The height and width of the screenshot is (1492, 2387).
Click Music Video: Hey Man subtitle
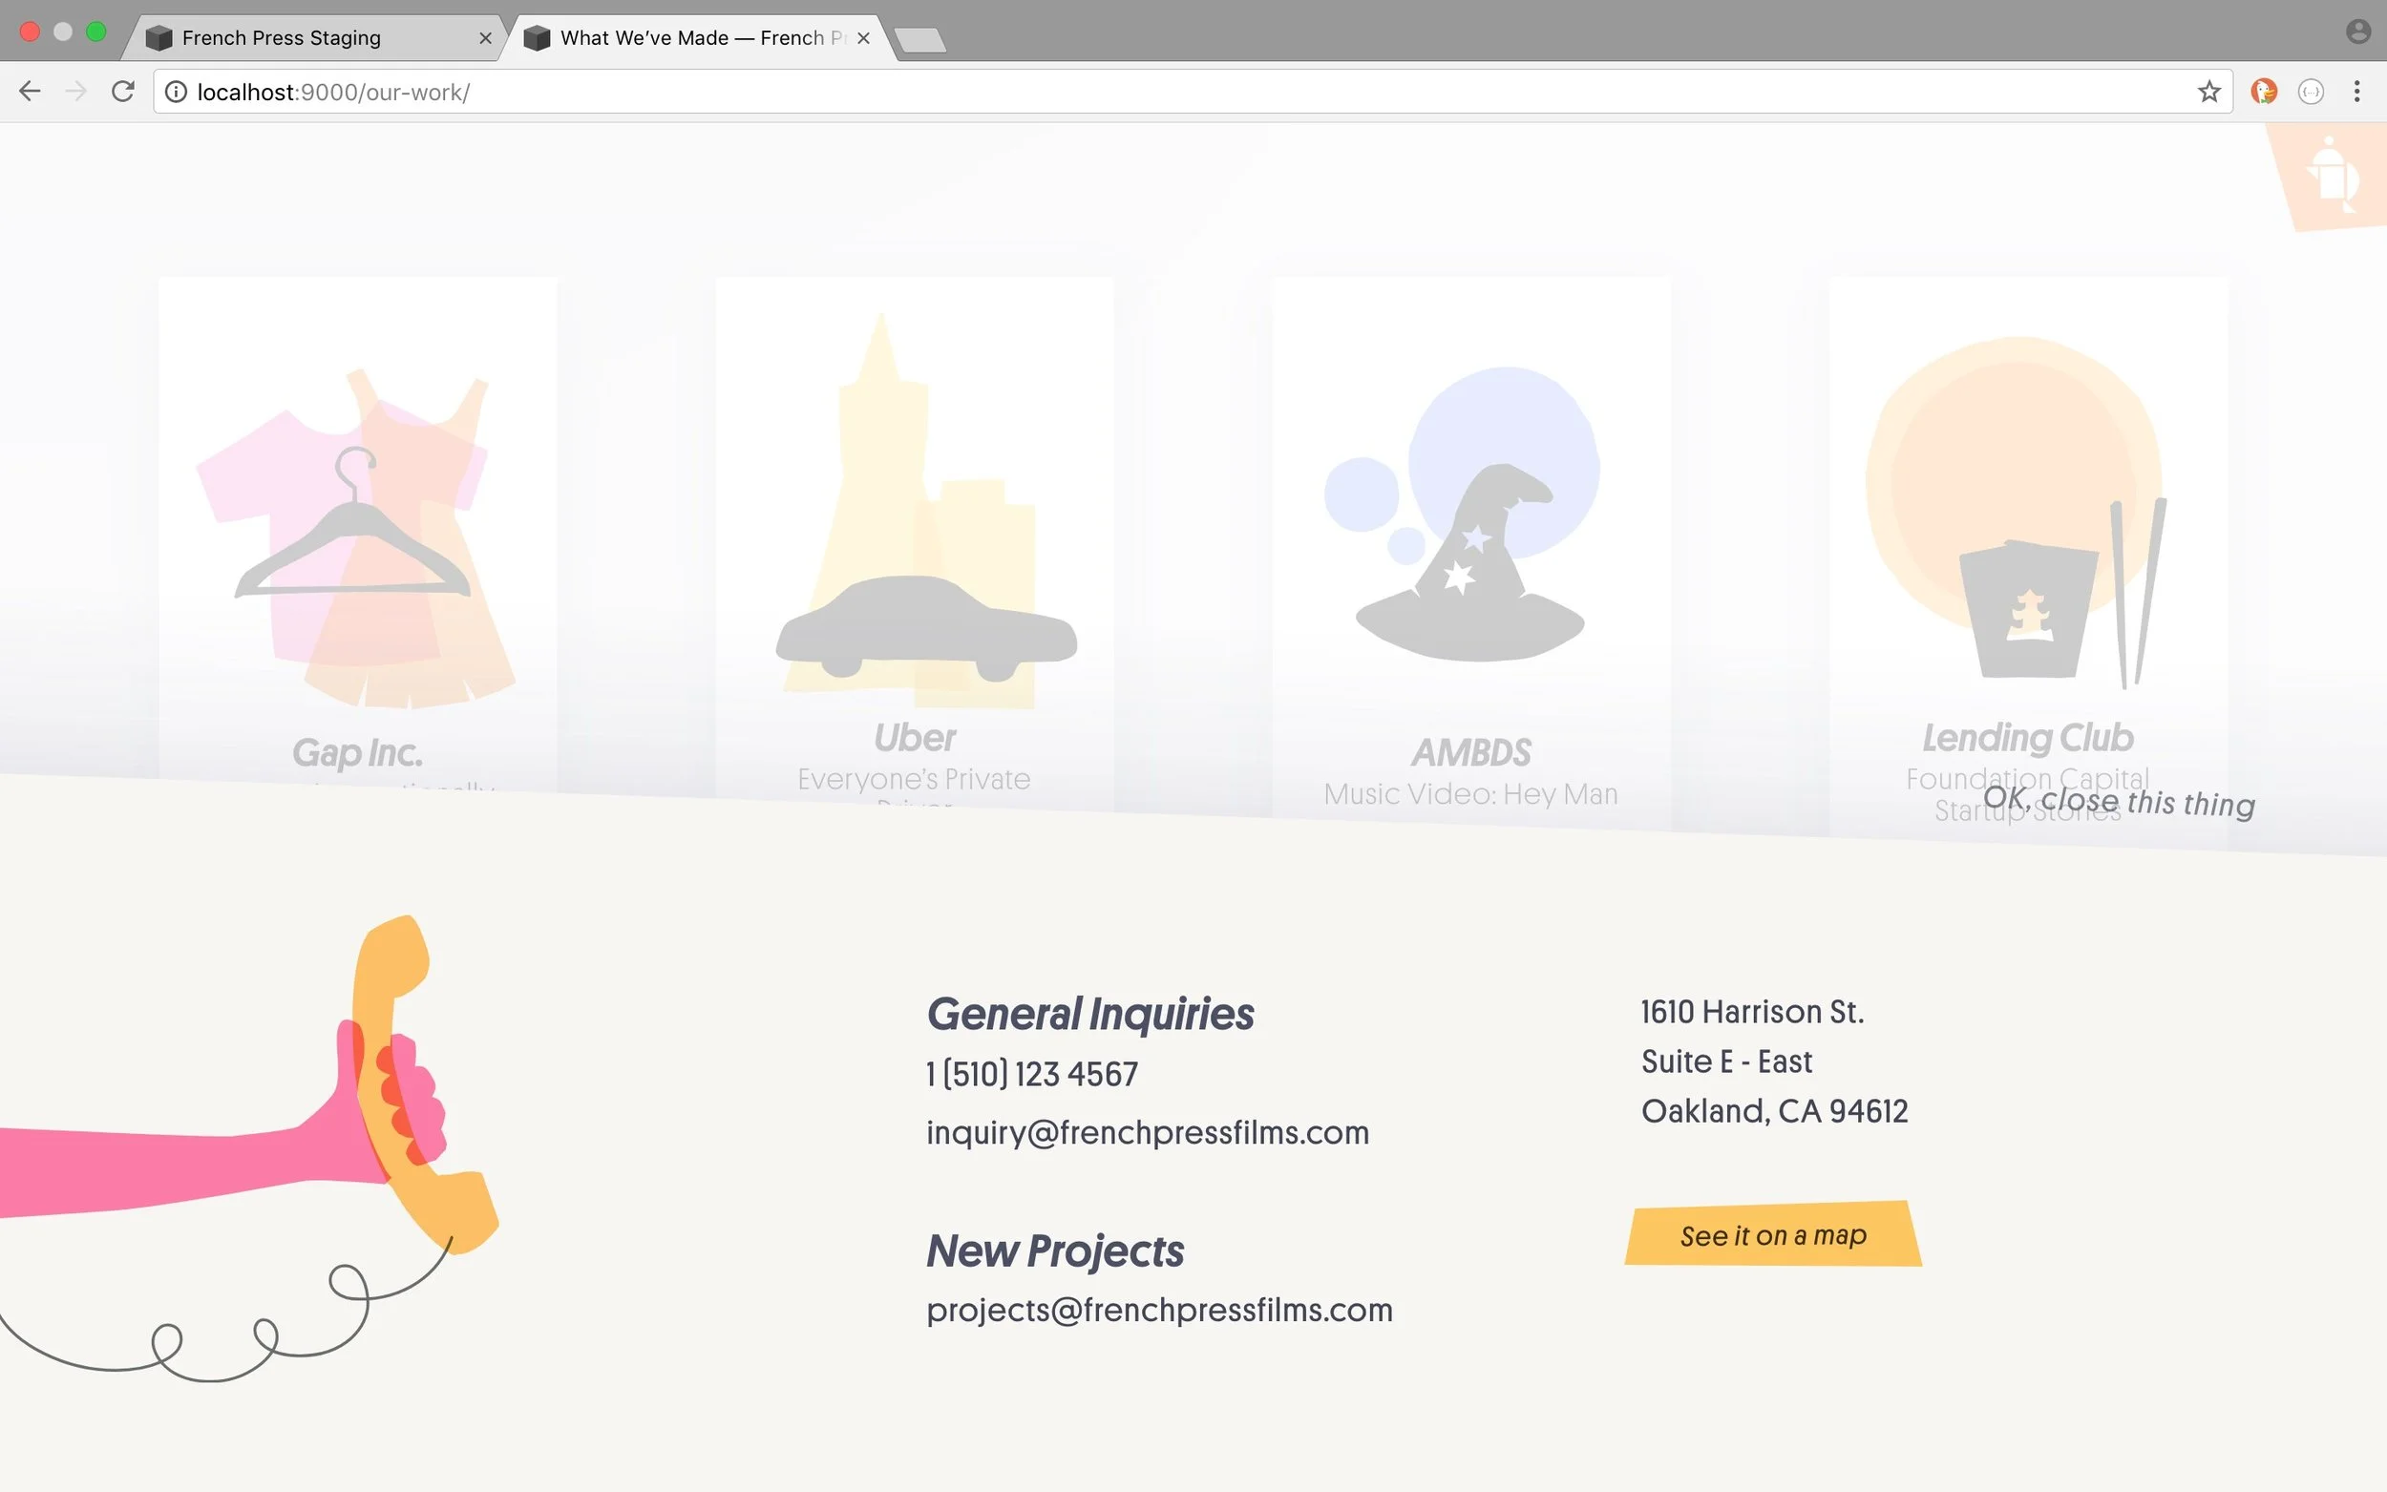click(1470, 793)
